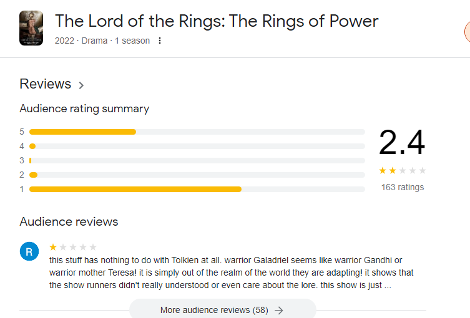The width and height of the screenshot is (470, 318).
Task: Click the 2.4 average rating score
Action: (x=401, y=143)
